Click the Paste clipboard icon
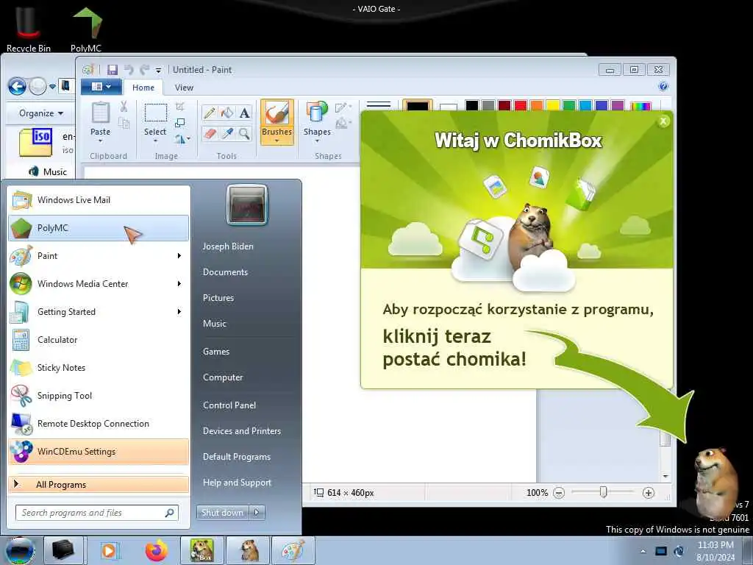 (x=100, y=113)
